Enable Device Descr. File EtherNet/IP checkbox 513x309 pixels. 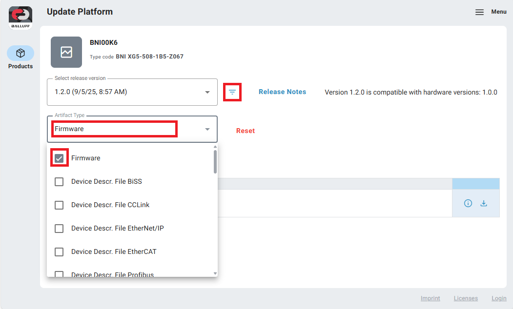coord(59,229)
